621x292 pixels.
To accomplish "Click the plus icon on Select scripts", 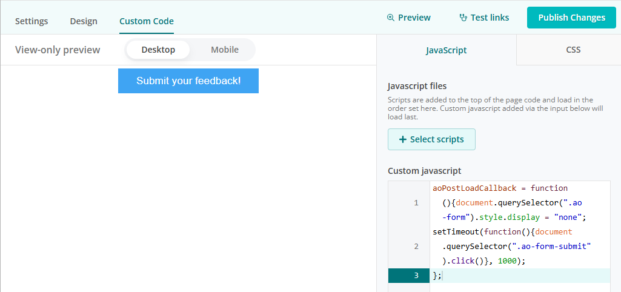I will pyautogui.click(x=403, y=139).
